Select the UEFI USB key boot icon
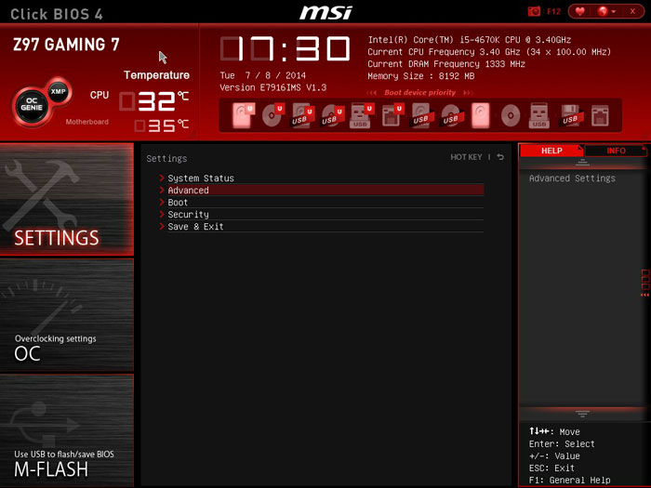Viewport: 651px width, 488px height. coord(362,115)
